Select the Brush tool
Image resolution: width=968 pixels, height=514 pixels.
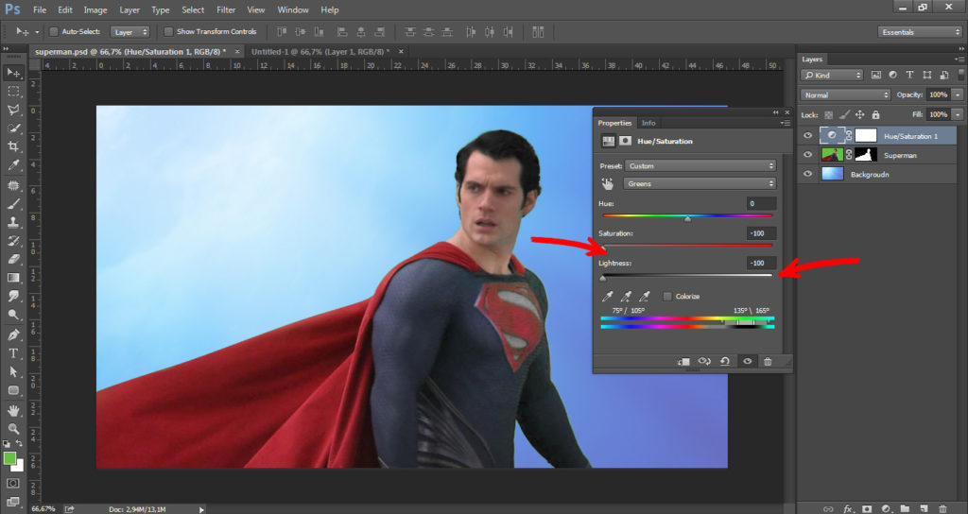click(13, 204)
